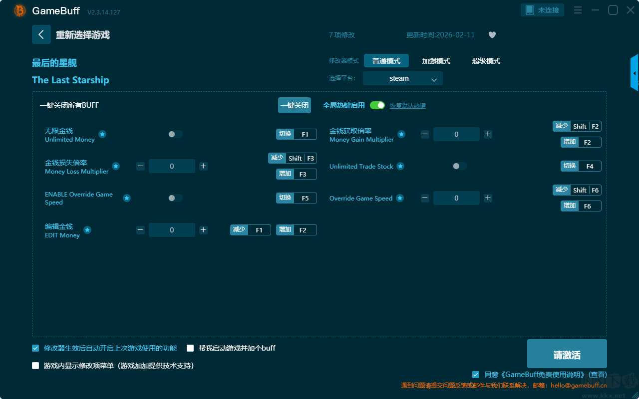Click star icon beside ENABLE Override Game Speed

point(127,198)
